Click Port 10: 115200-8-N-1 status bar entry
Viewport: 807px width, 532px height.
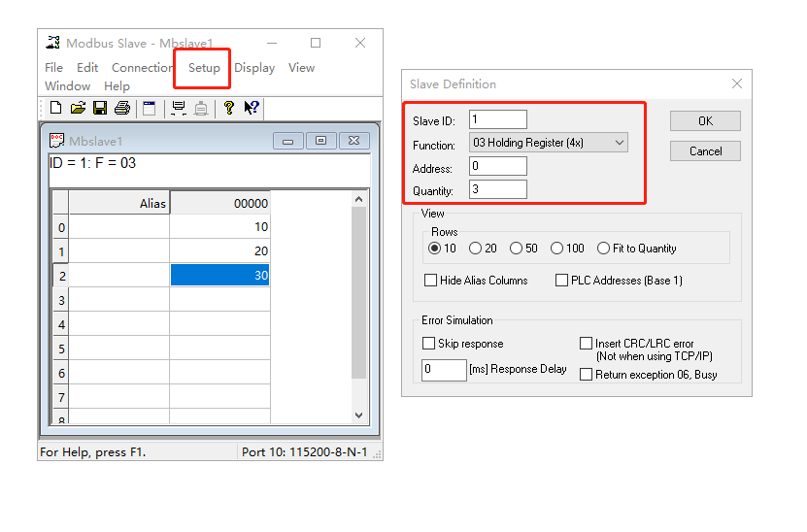click(x=305, y=452)
